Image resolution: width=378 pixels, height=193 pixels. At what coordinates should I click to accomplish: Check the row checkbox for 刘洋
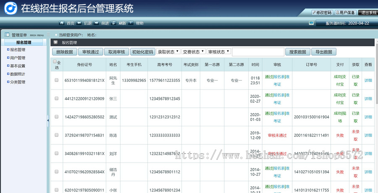click(x=57, y=153)
